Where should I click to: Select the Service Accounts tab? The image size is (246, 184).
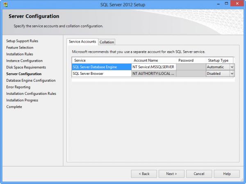tap(82, 42)
